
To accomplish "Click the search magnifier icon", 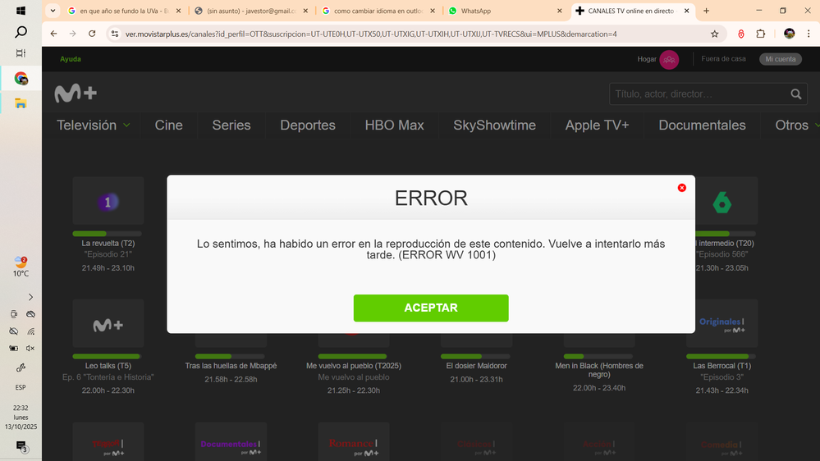I will [796, 94].
